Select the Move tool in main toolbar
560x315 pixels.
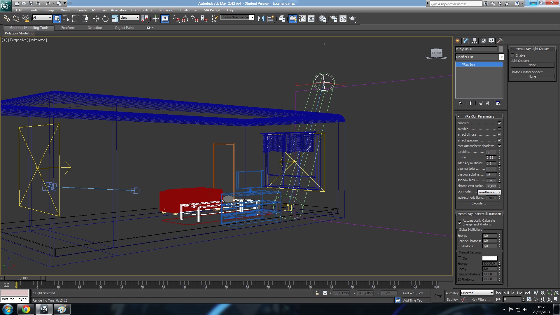coord(96,19)
